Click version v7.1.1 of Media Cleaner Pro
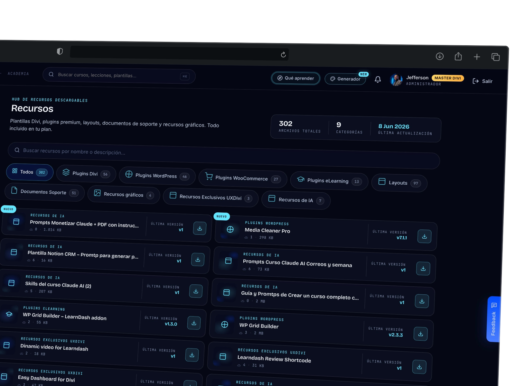 pos(402,238)
